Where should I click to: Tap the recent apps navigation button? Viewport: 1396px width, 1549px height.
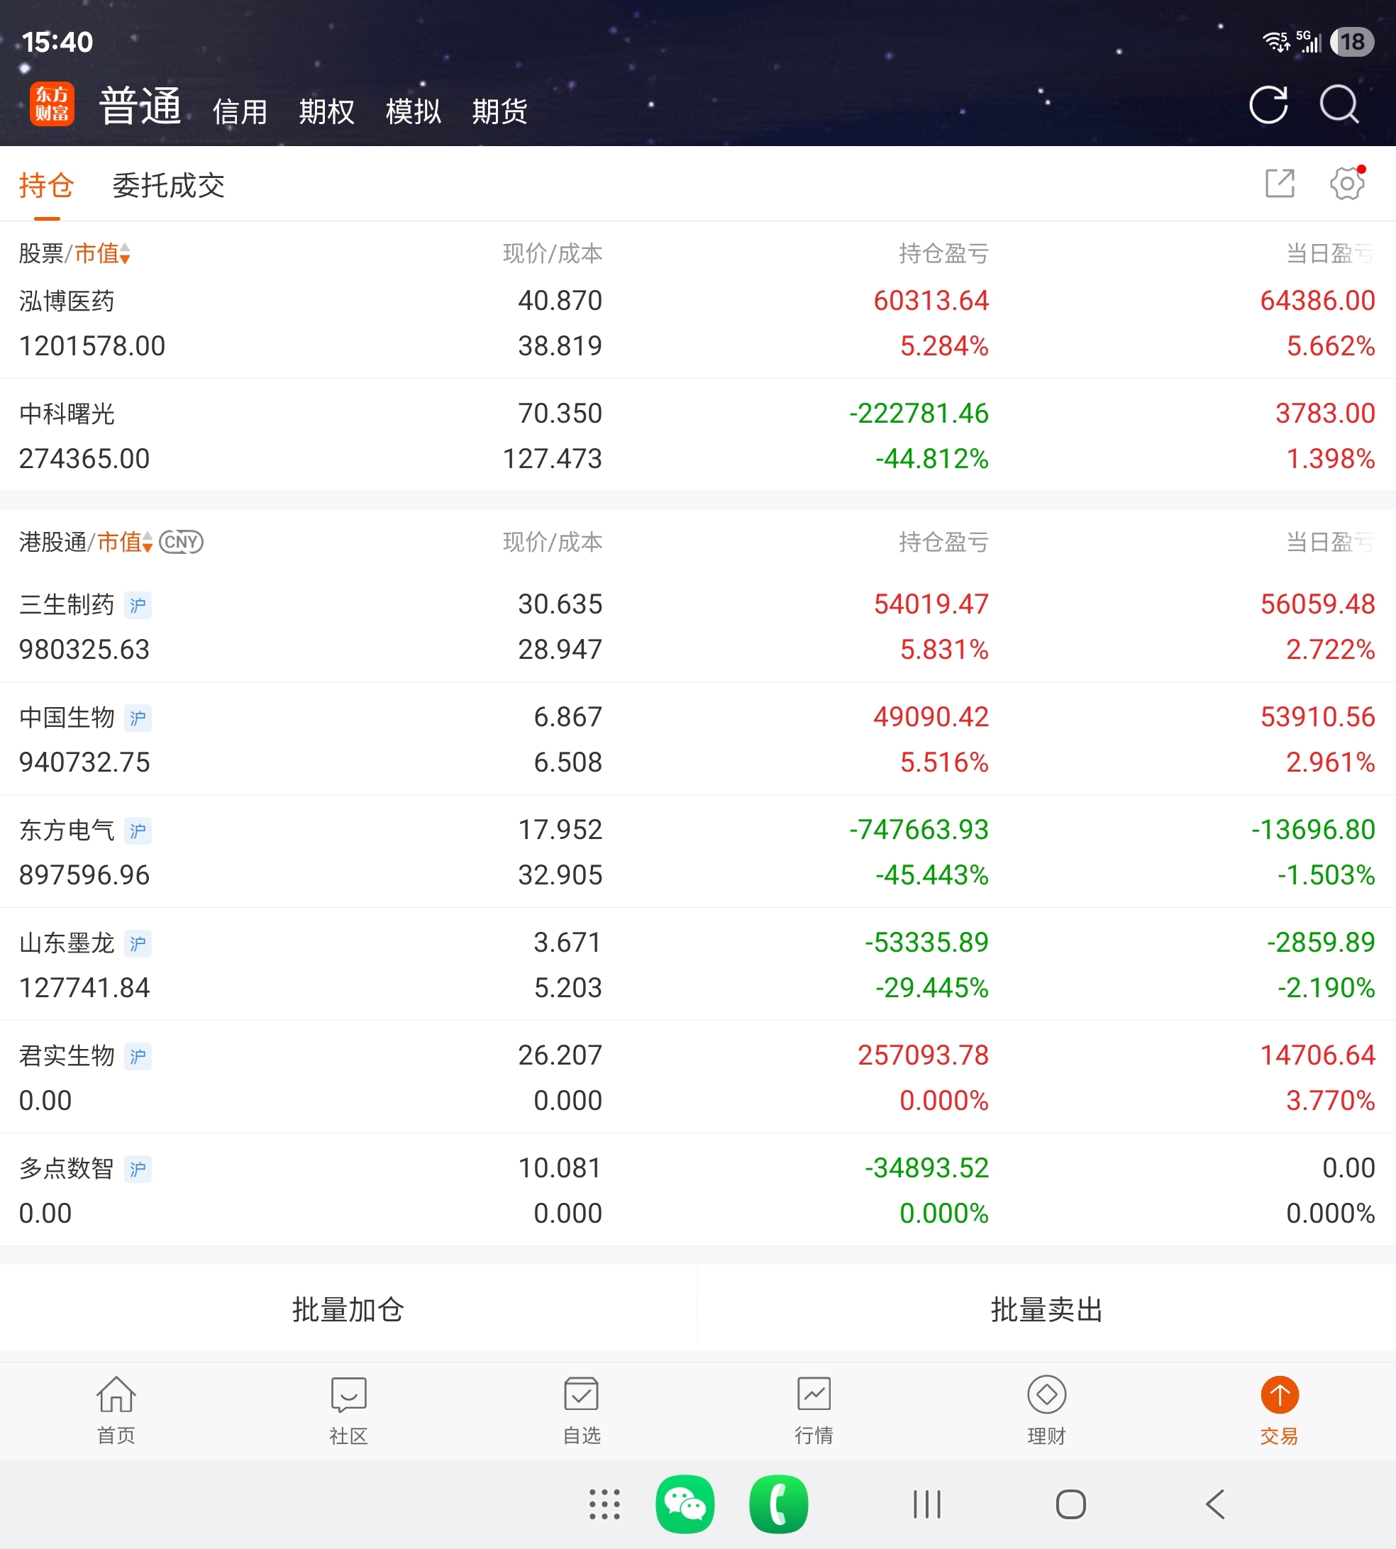point(927,1504)
